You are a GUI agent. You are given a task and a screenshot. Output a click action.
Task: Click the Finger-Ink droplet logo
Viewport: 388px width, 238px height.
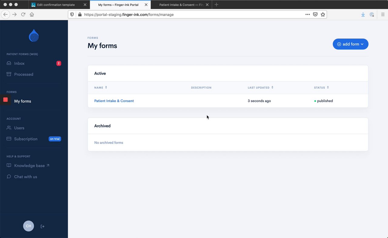pyautogui.click(x=34, y=36)
